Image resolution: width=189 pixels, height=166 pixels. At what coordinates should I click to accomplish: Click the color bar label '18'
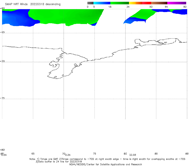coord(110,7)
